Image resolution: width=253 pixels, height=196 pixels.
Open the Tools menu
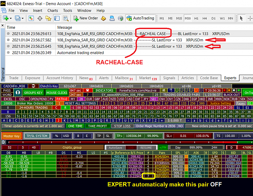coord(68,11)
